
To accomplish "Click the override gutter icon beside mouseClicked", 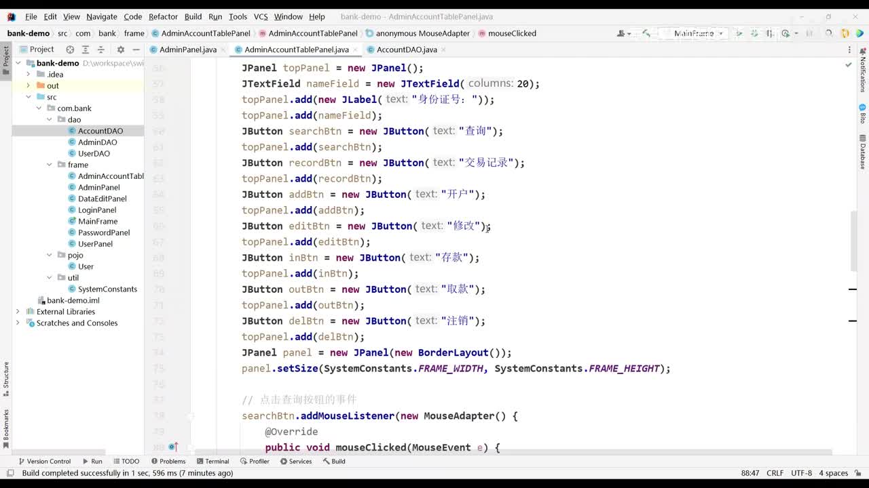I will point(172,447).
